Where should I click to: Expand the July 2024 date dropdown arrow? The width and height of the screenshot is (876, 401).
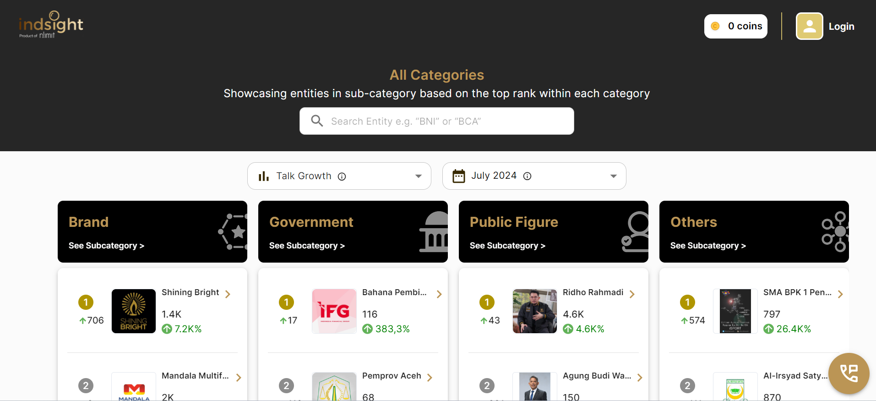[x=614, y=176]
